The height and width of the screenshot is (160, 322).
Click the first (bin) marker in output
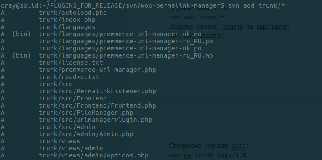(x=21, y=34)
